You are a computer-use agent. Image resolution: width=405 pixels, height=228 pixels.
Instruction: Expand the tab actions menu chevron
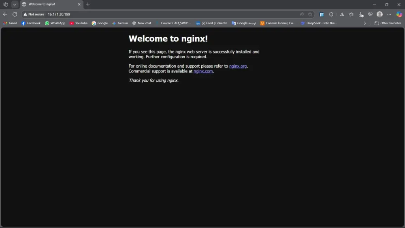15,4
